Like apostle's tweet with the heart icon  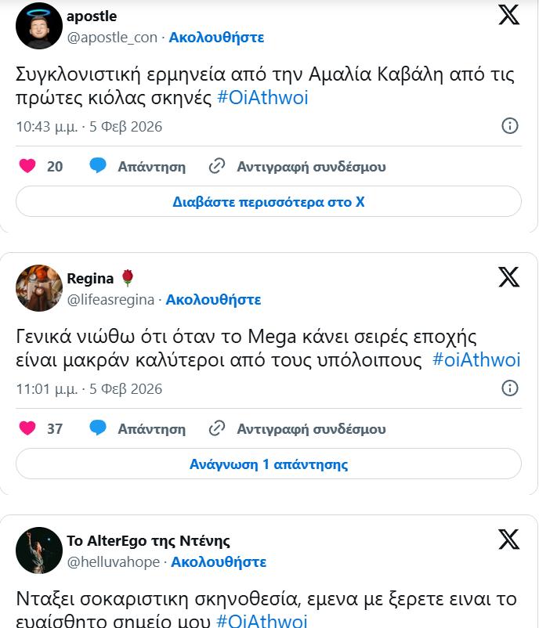coord(27,166)
